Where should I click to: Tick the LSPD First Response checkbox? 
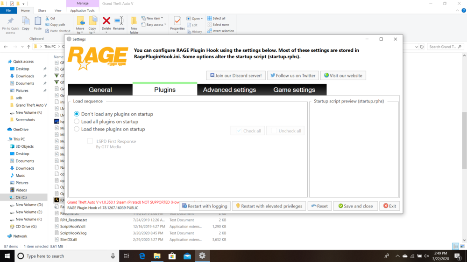pos(90,141)
